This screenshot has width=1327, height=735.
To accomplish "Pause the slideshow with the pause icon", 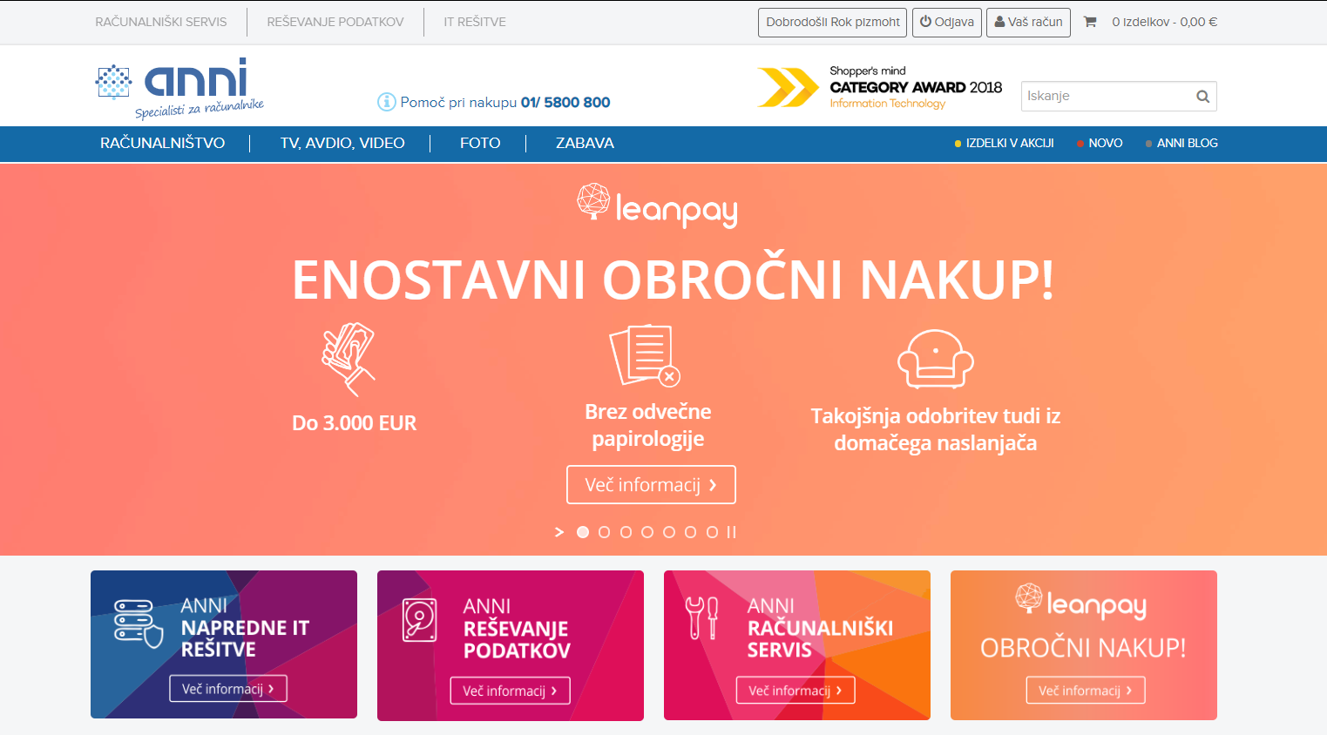I will click(x=732, y=532).
